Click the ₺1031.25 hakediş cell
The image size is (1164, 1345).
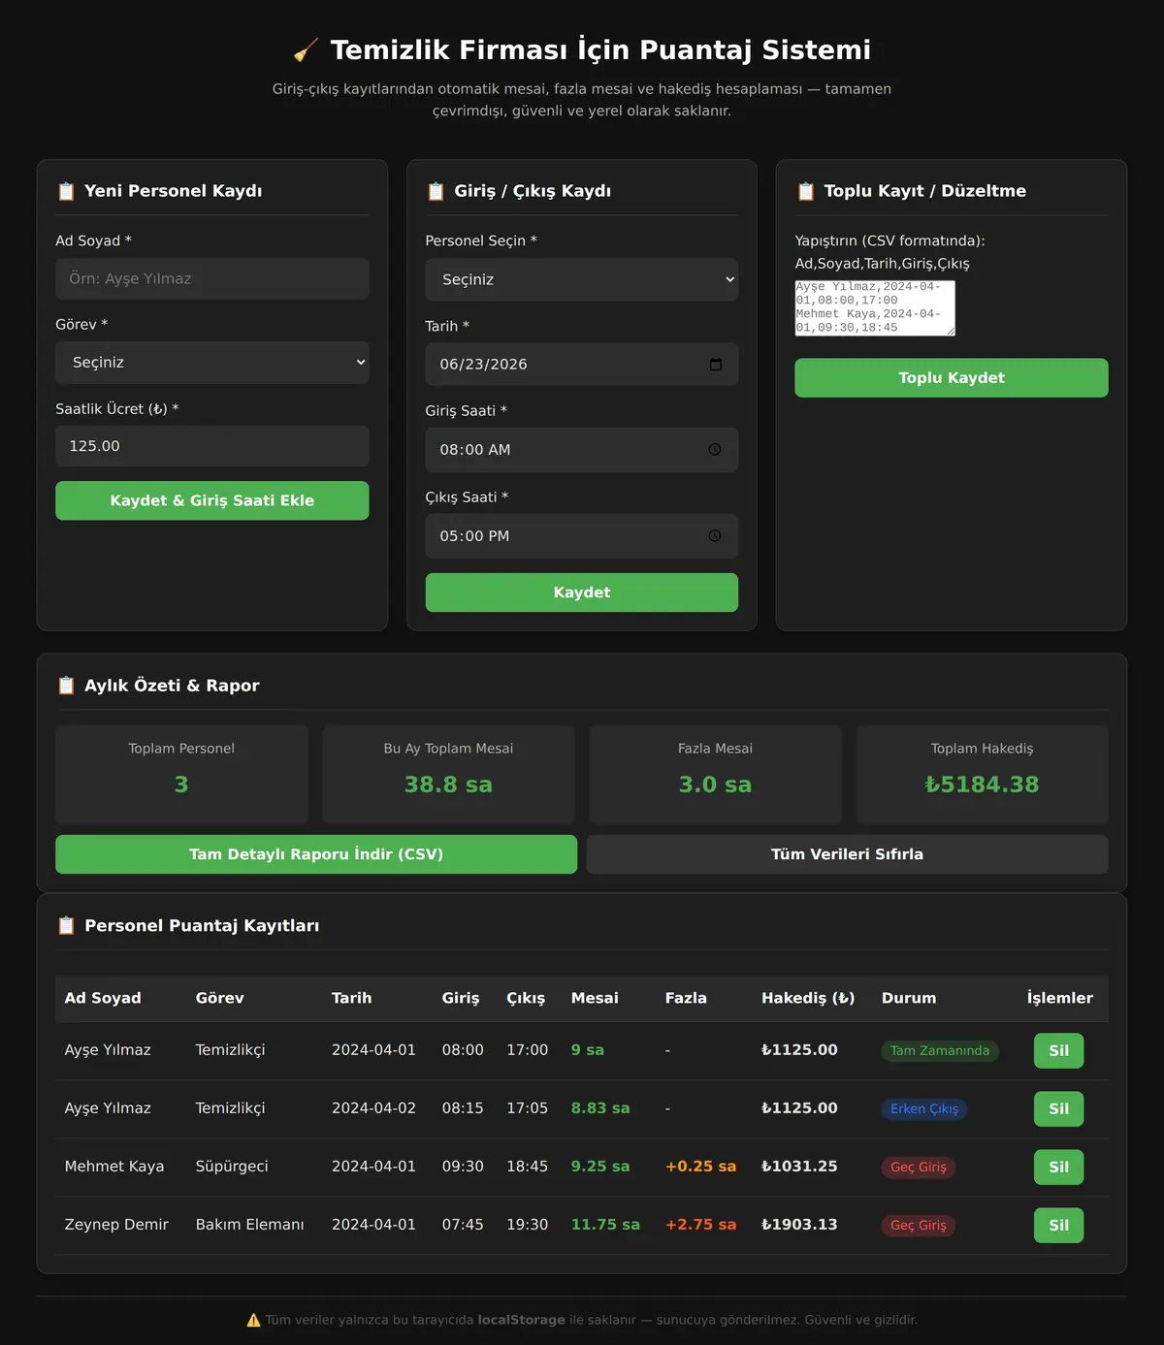pyautogui.click(x=799, y=1167)
